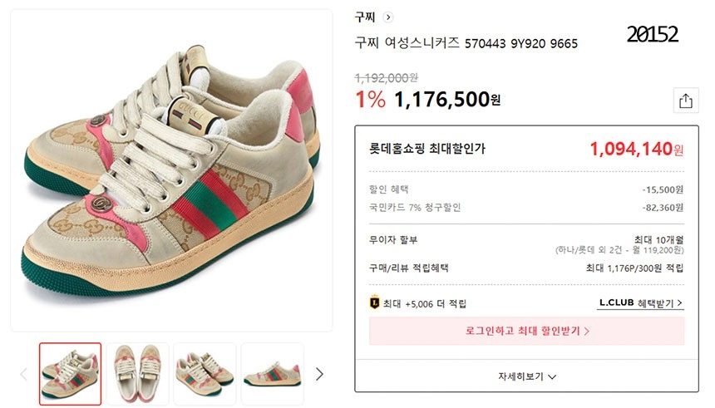This screenshot has width=715, height=408.
Task: Click the chevron icon next to 구찌 brand
Action: [388, 17]
